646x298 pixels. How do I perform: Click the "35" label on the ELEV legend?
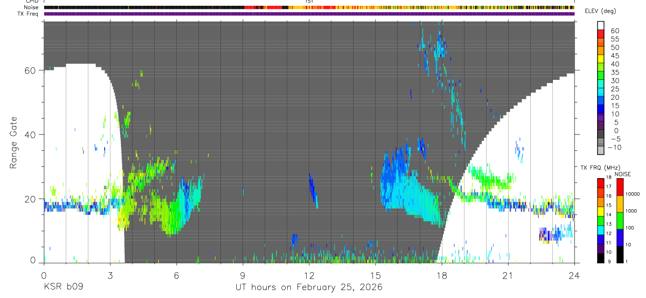point(614,73)
